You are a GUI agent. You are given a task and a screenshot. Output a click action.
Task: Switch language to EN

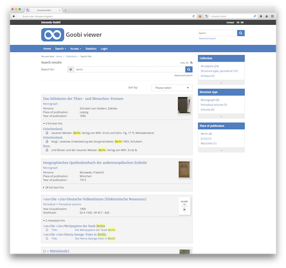coord(242,22)
